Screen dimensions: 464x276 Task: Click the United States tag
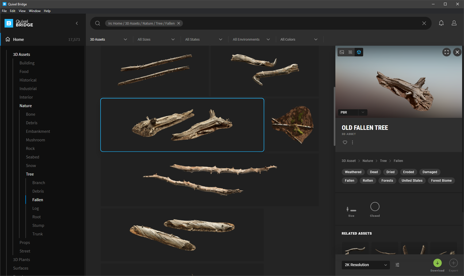[412, 181]
